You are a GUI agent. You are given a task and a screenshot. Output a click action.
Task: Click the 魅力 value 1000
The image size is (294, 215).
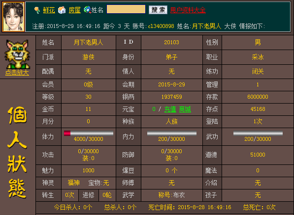point(88,170)
